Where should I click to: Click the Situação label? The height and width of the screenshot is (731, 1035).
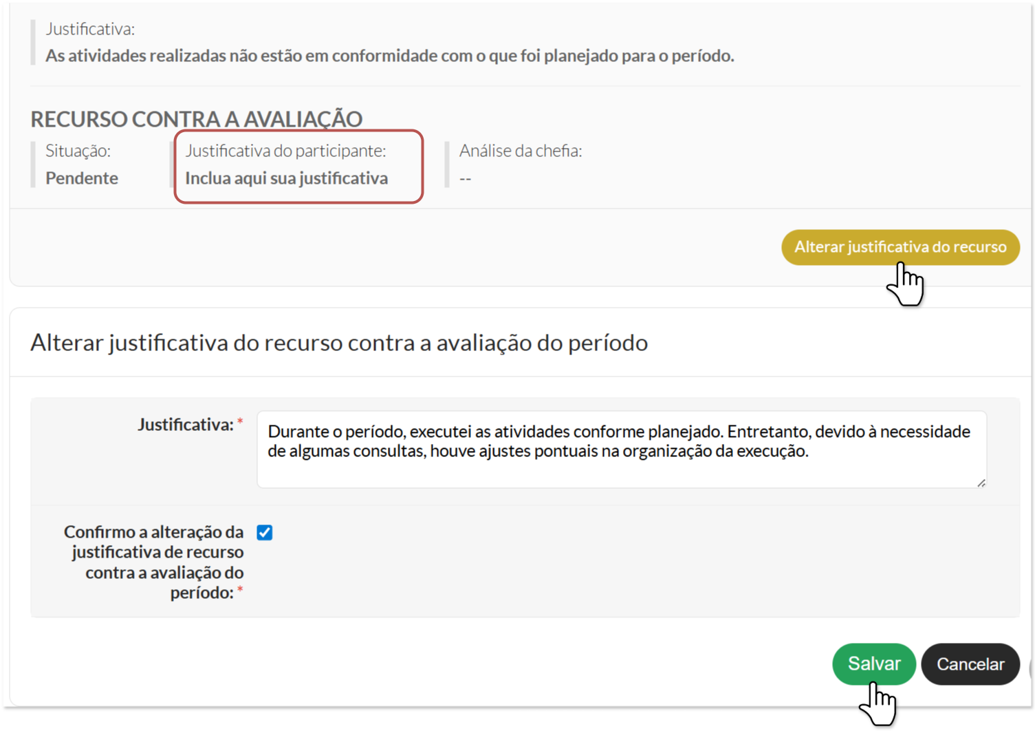click(x=78, y=151)
